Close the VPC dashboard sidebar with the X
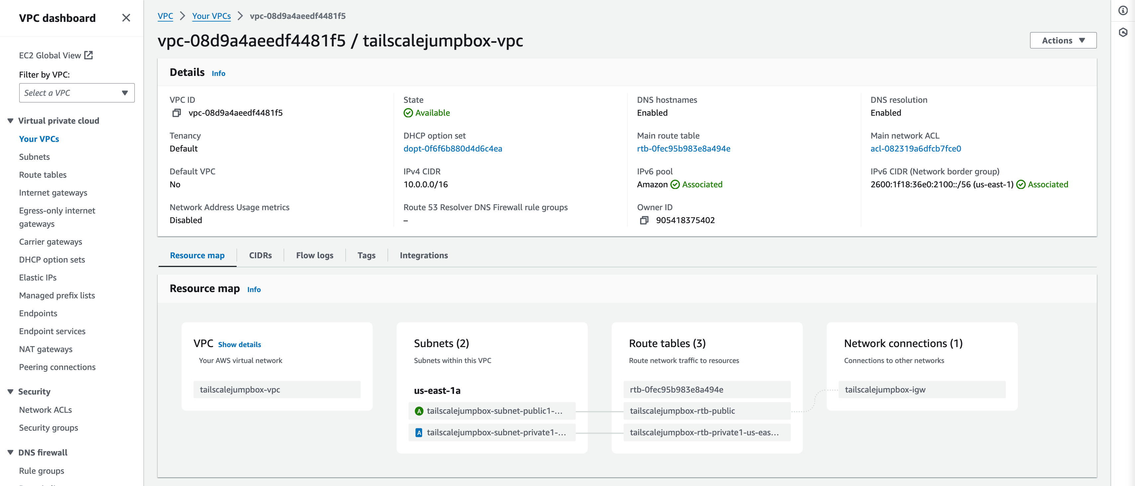 [126, 18]
